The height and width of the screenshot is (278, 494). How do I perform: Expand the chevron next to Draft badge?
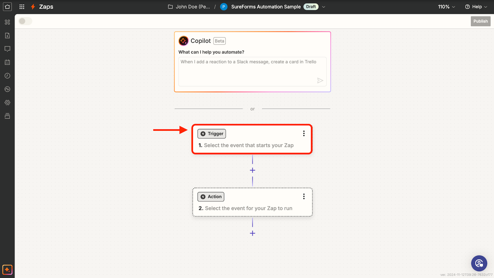click(x=324, y=7)
